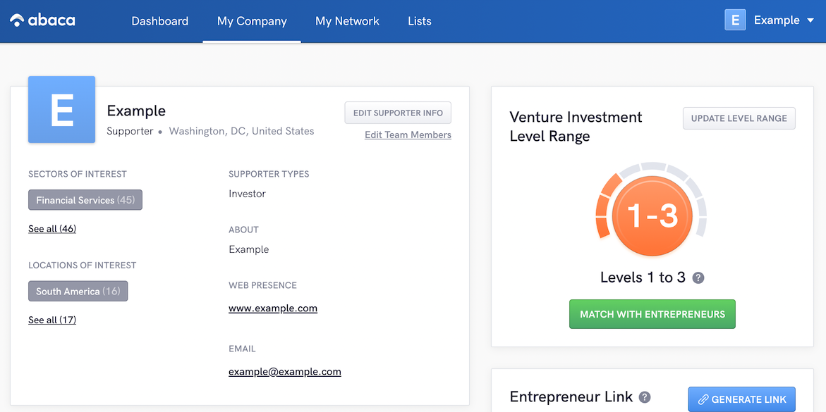This screenshot has height=412, width=826.
Task: Click the large Example company logo tile
Action: pos(61,110)
